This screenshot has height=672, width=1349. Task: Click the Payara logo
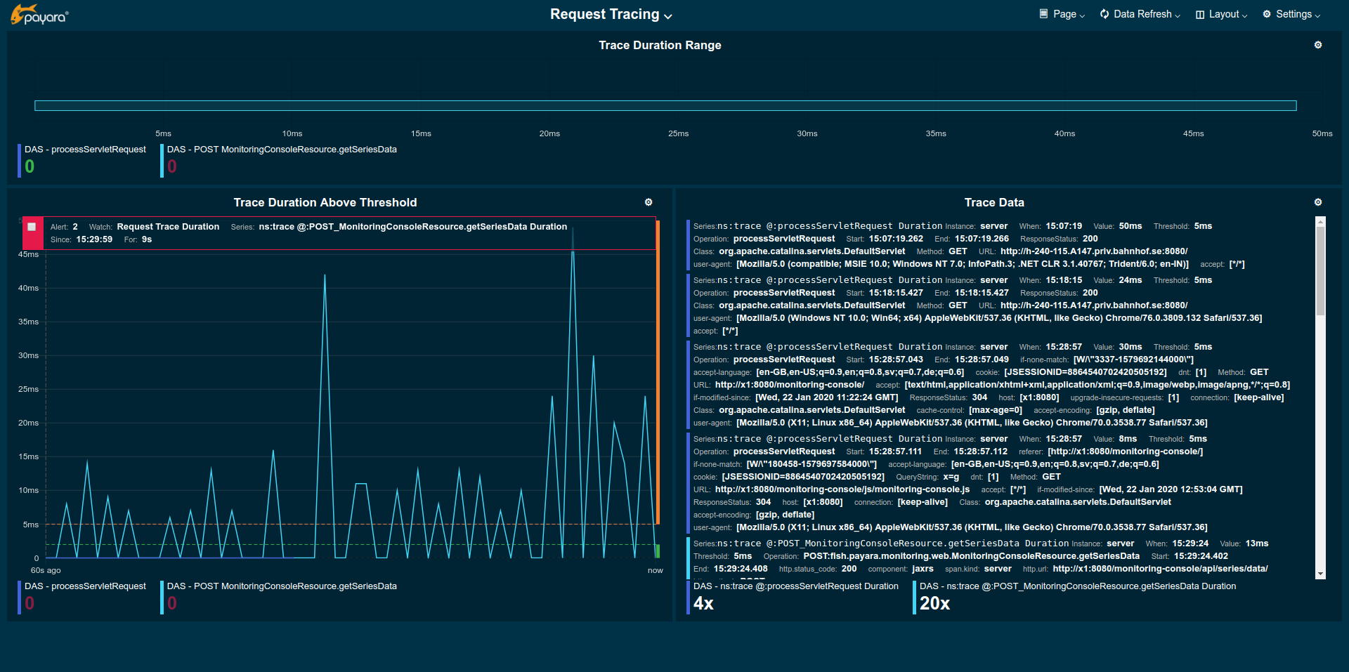pos(39,15)
